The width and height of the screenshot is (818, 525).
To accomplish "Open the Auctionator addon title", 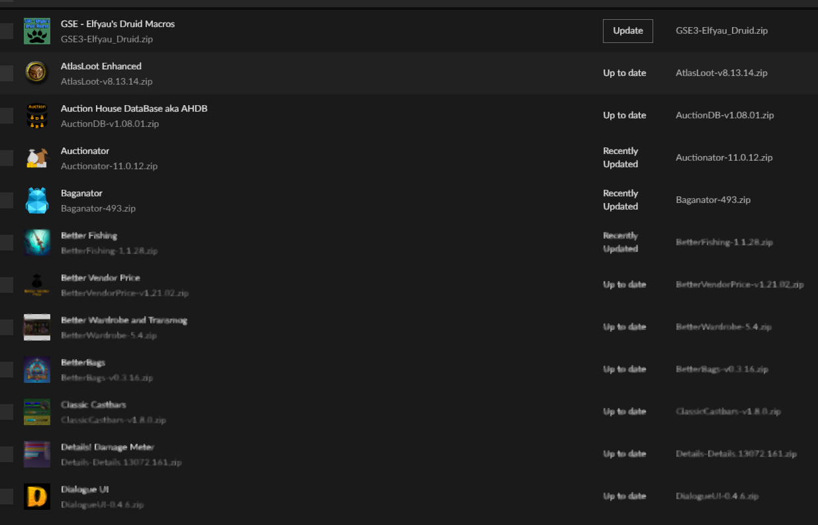I will (85, 151).
